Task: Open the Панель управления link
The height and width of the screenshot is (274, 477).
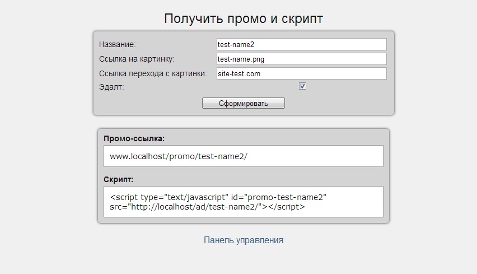Action: pos(244,240)
